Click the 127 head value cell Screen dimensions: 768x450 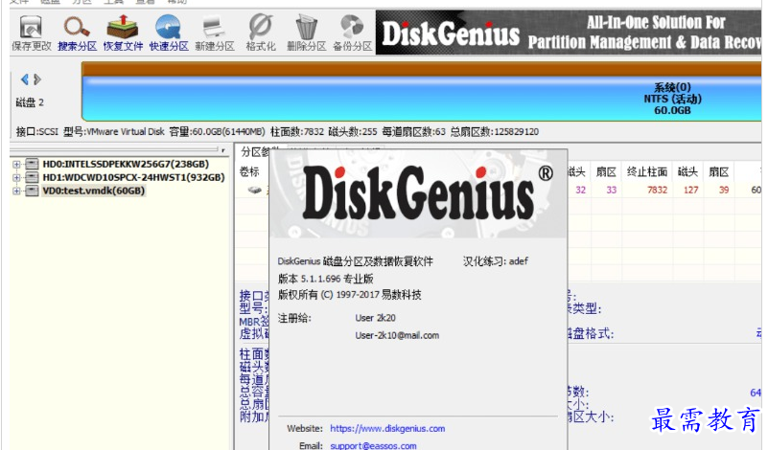(690, 191)
